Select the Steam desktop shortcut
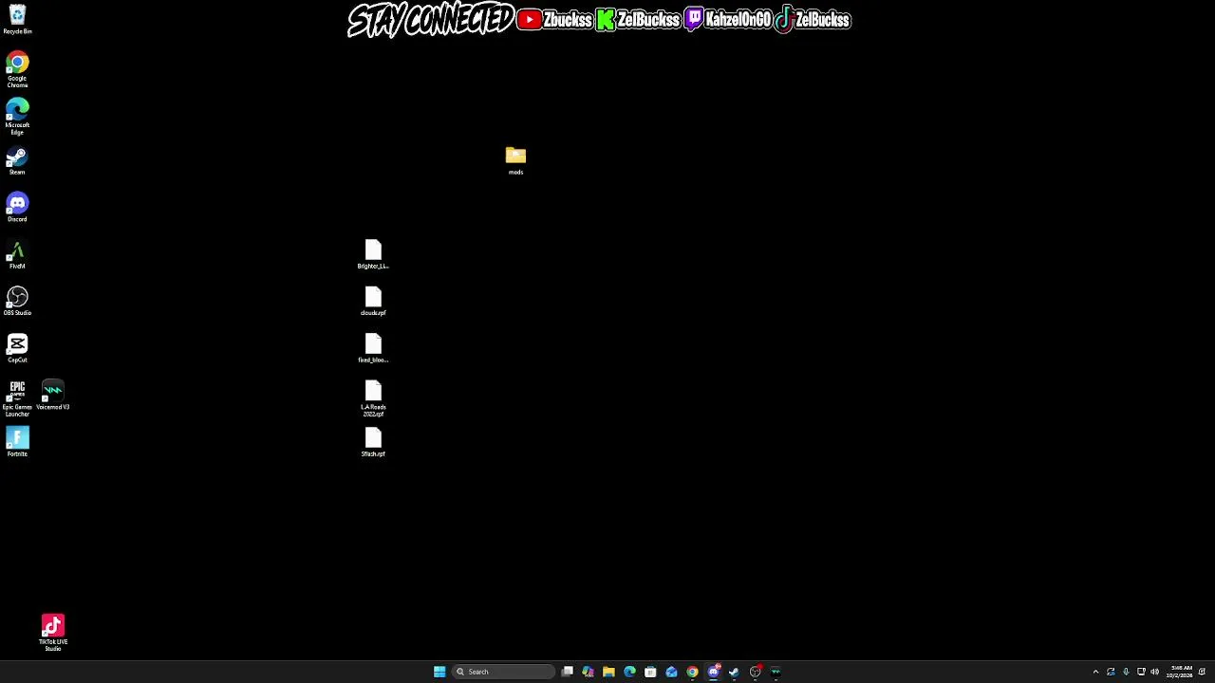This screenshot has height=683, width=1215. [17, 160]
